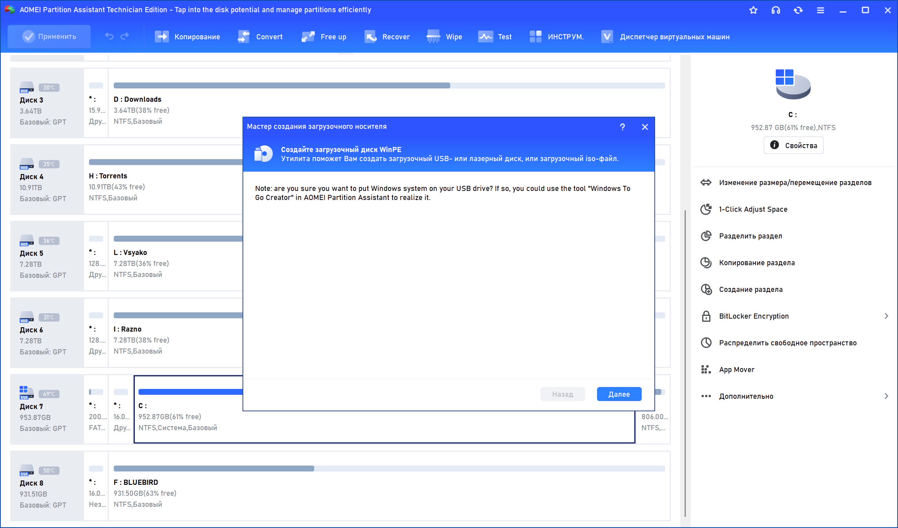
Task: Click the WinPE bootable disc icon in wizard
Action: coord(263,154)
